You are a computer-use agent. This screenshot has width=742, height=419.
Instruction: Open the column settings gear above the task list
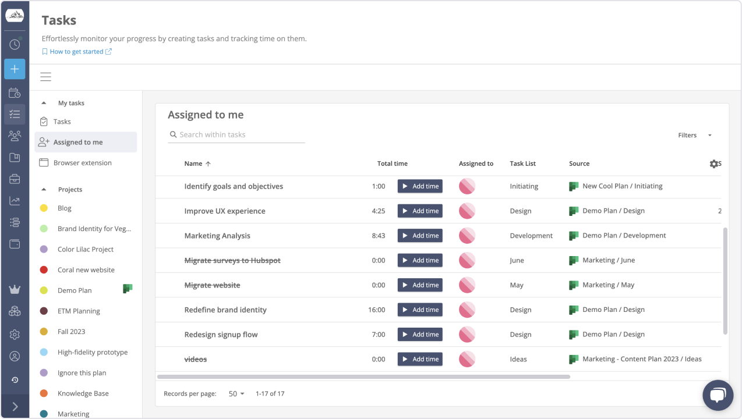pos(715,164)
